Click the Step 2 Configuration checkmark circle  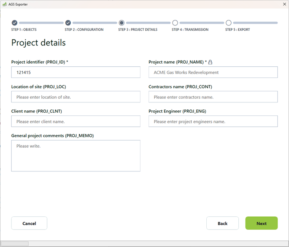point(68,23)
